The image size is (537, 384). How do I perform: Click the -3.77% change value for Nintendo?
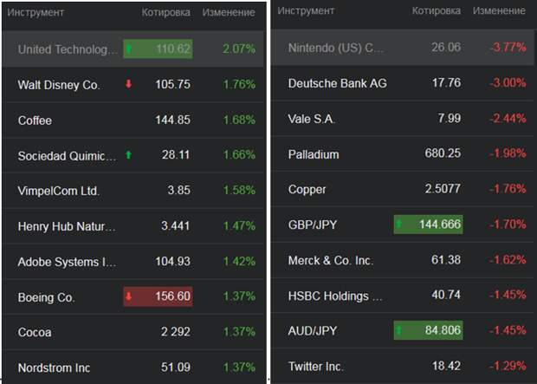(x=508, y=47)
